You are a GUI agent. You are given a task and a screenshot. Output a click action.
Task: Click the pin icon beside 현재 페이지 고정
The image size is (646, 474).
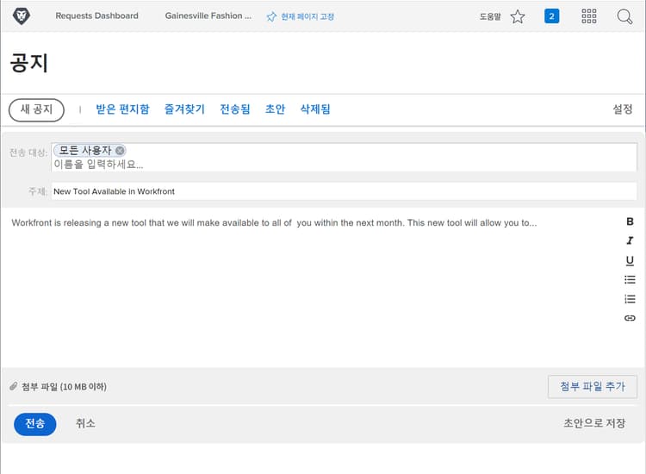[x=271, y=17]
